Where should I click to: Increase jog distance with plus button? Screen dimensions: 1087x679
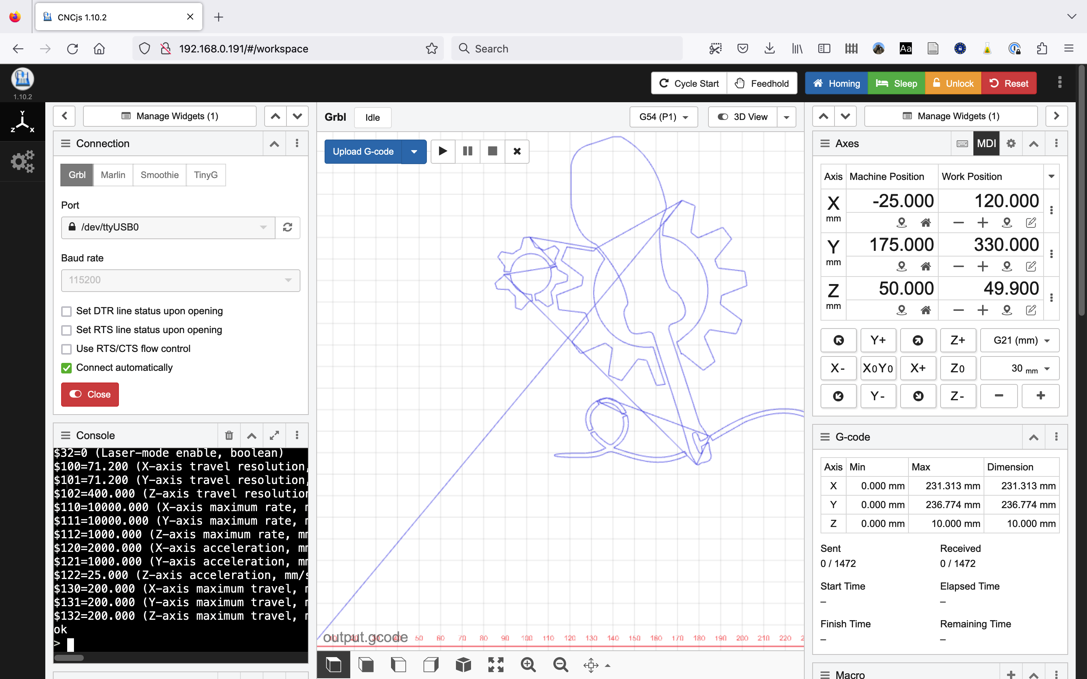point(1040,396)
